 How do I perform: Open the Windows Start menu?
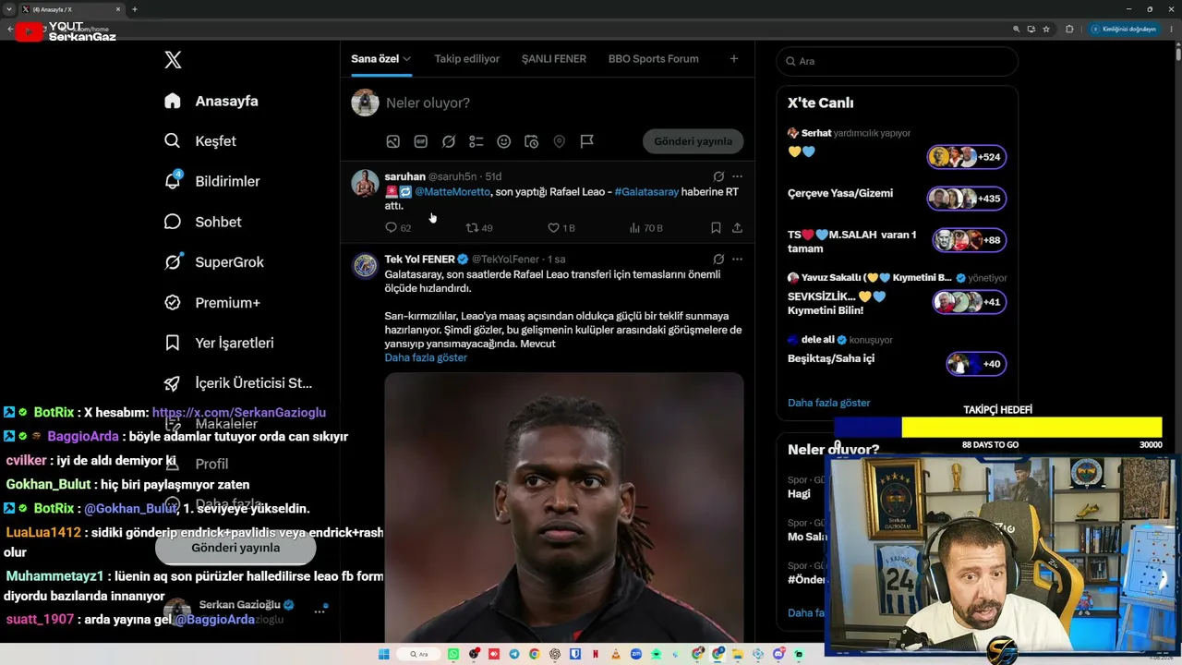pos(384,654)
